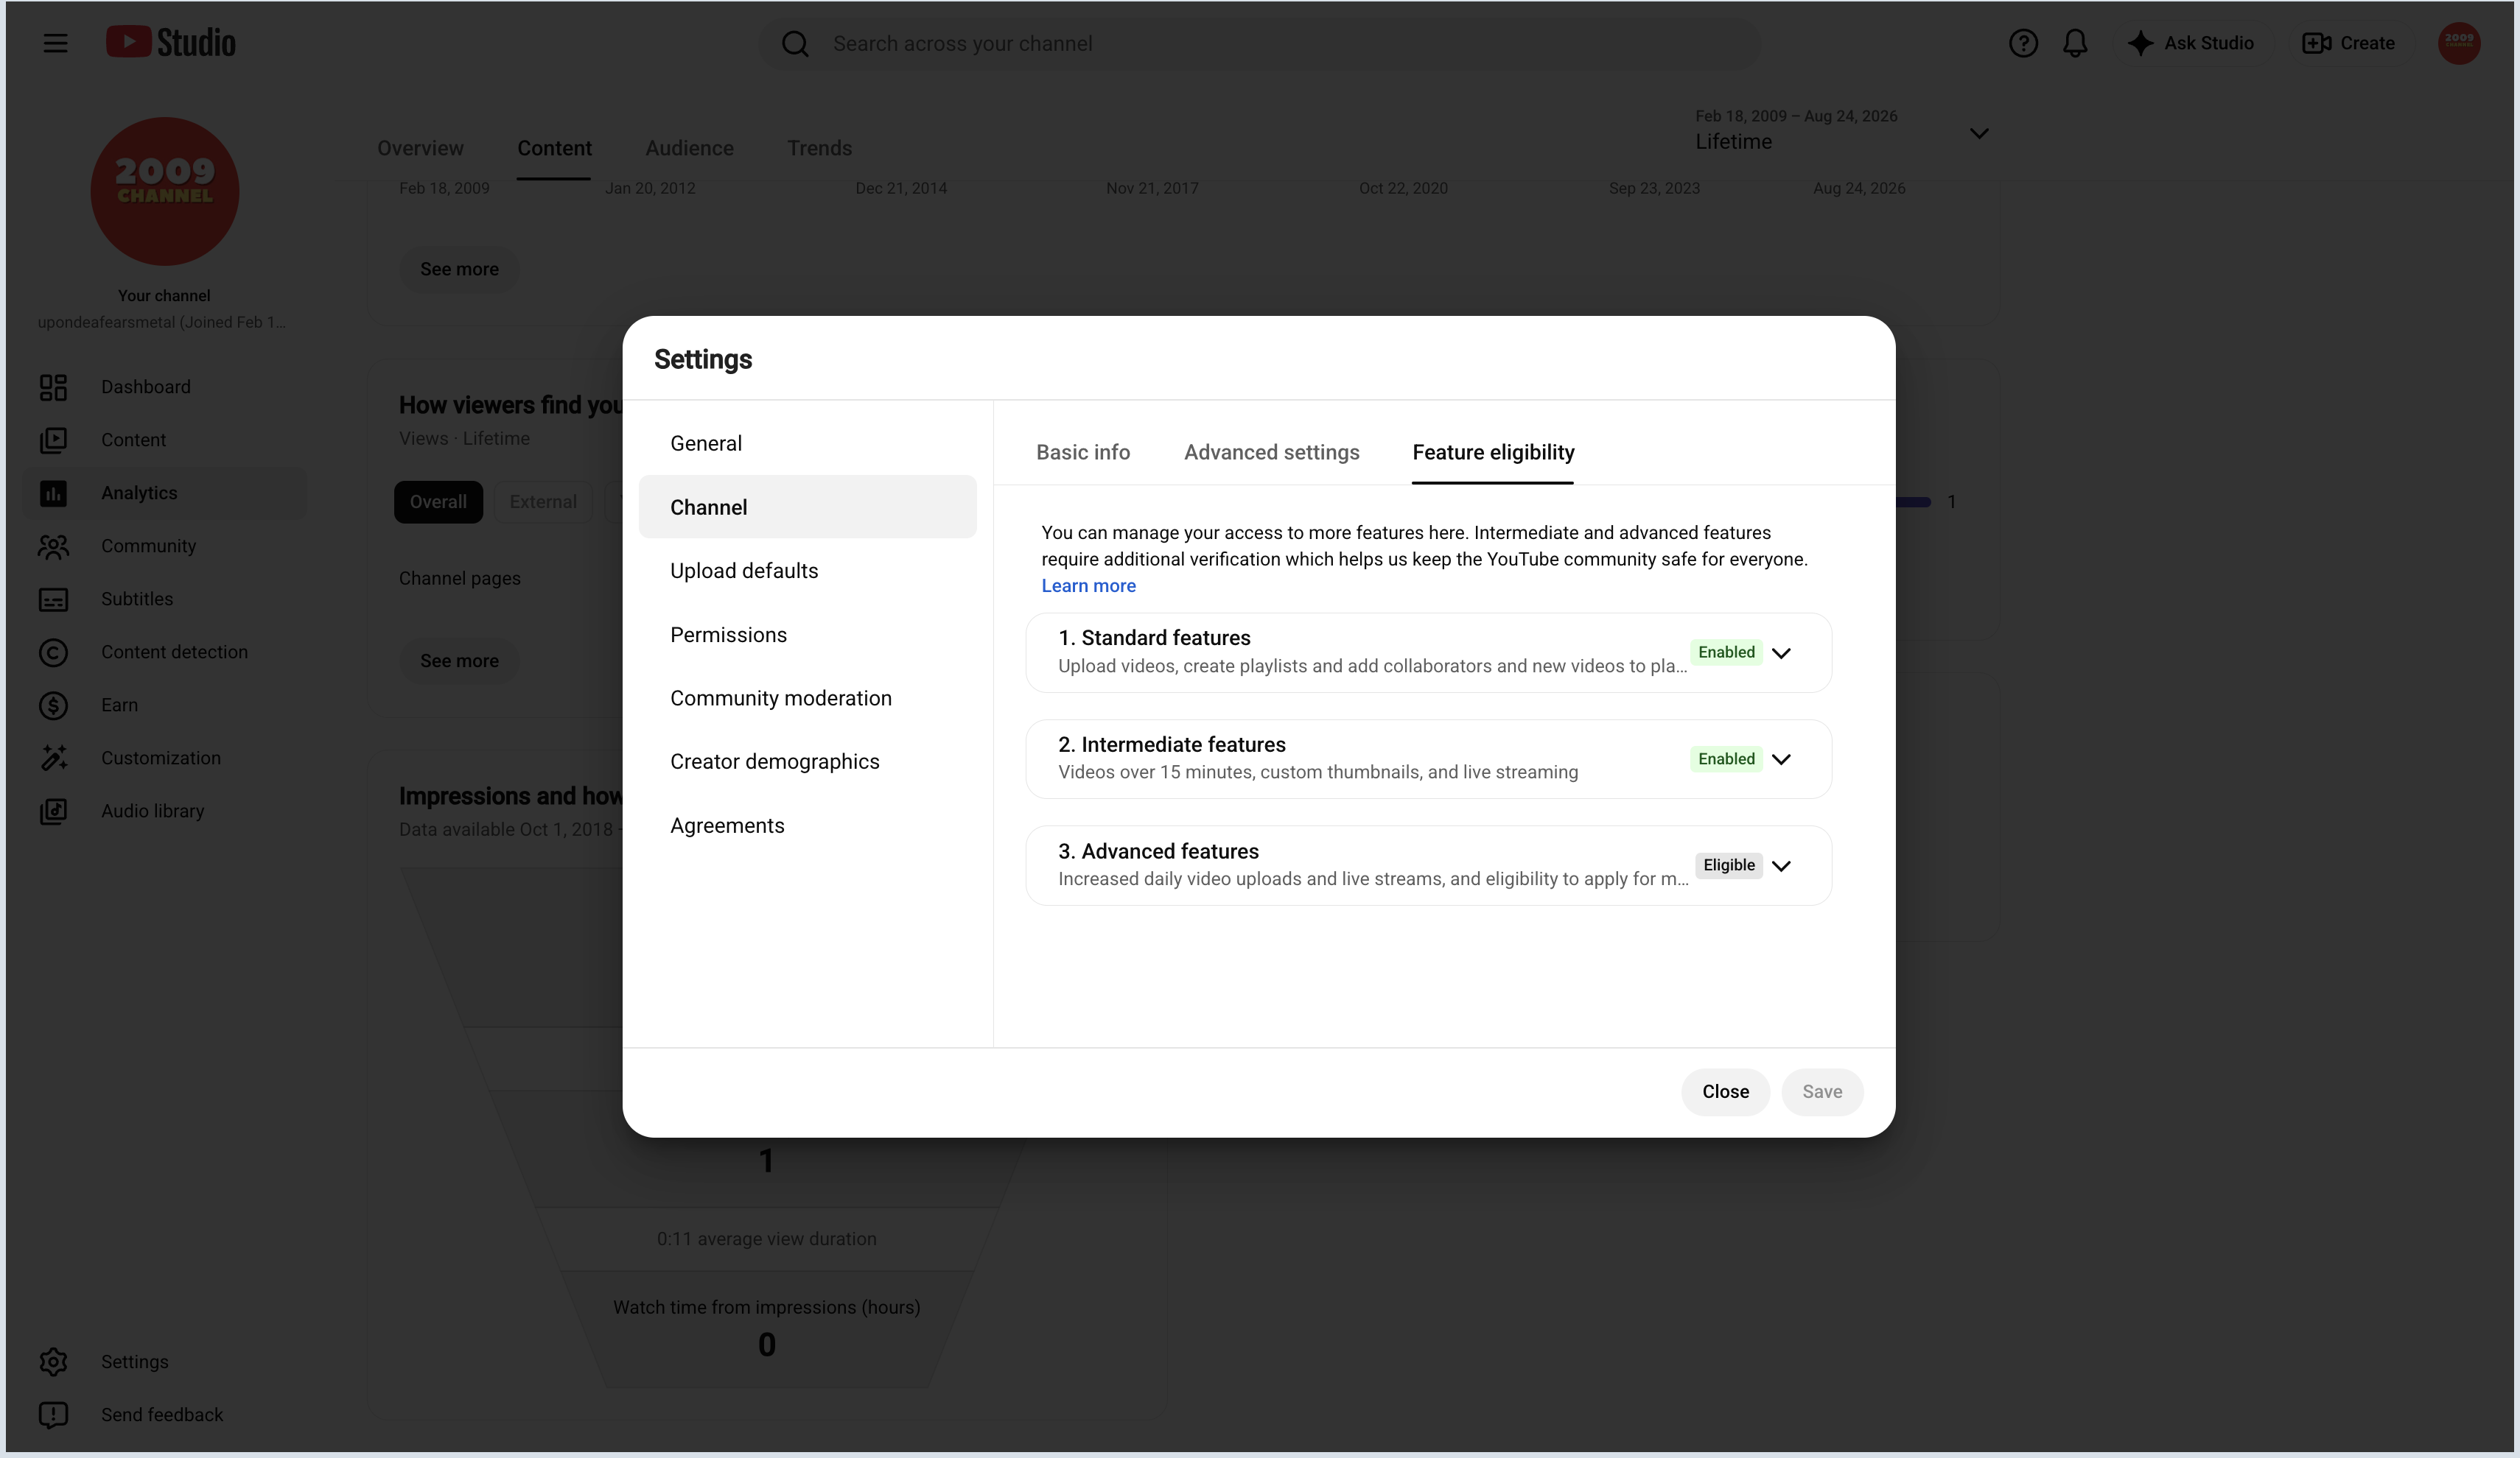Click the 2009 Channel profile picture
Image resolution: width=2520 pixels, height=1458 pixels.
tap(165, 191)
